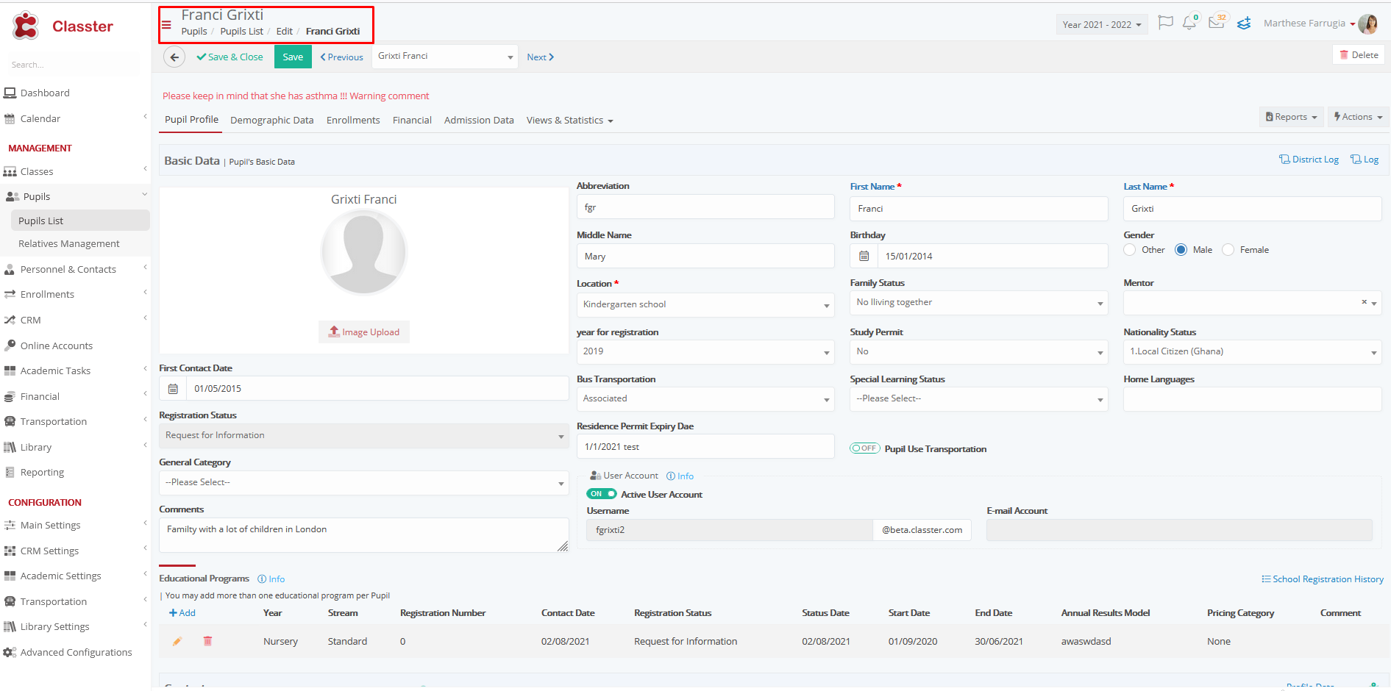Open the Special Learning Status dropdown
The height and width of the screenshot is (691, 1391).
point(979,398)
